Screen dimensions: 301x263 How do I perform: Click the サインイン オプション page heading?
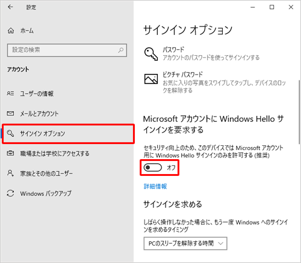tap(188, 30)
